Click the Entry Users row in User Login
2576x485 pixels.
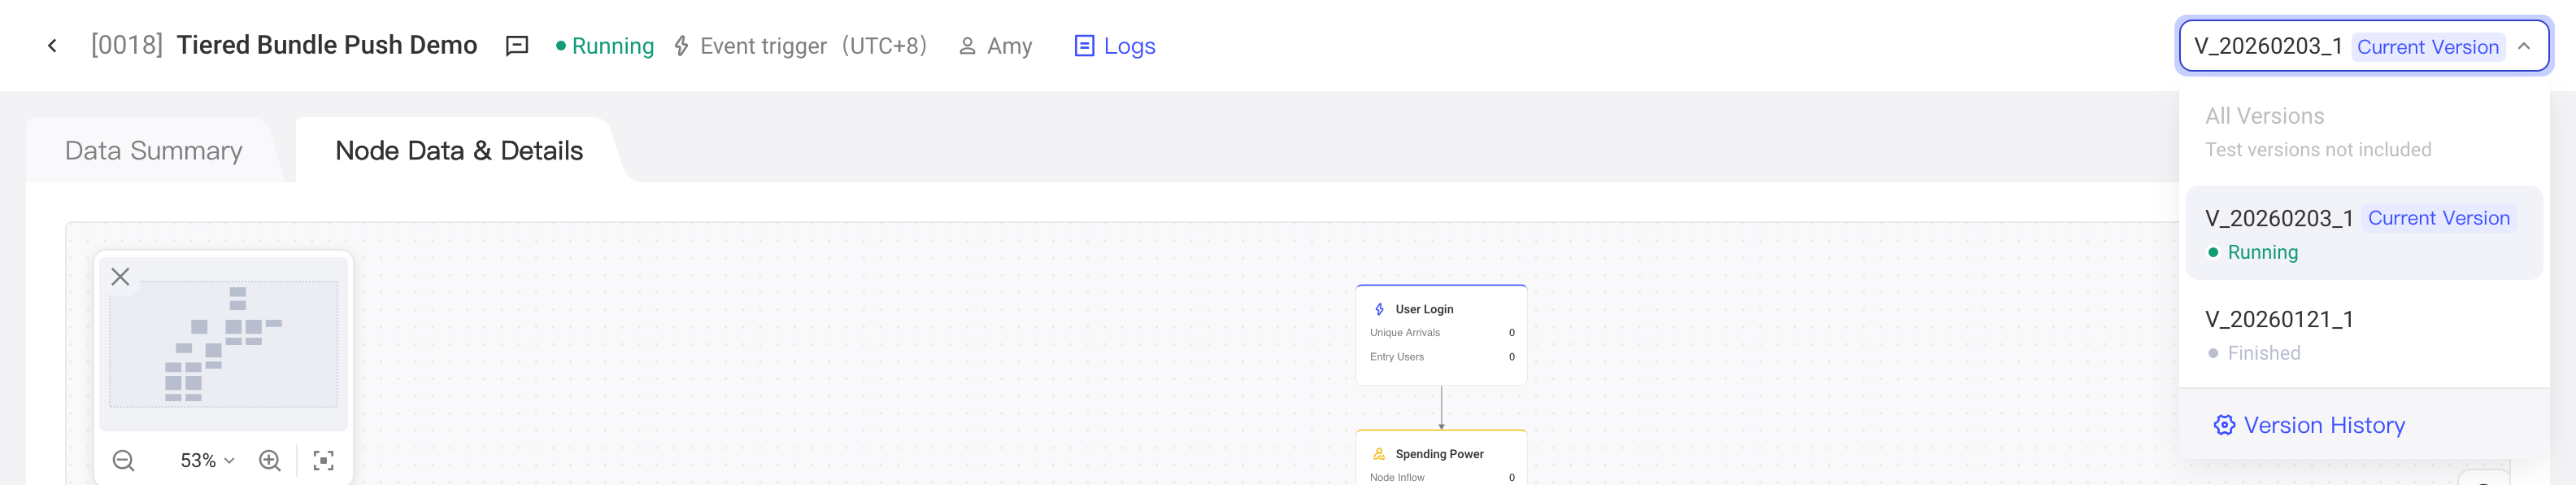(1441, 357)
